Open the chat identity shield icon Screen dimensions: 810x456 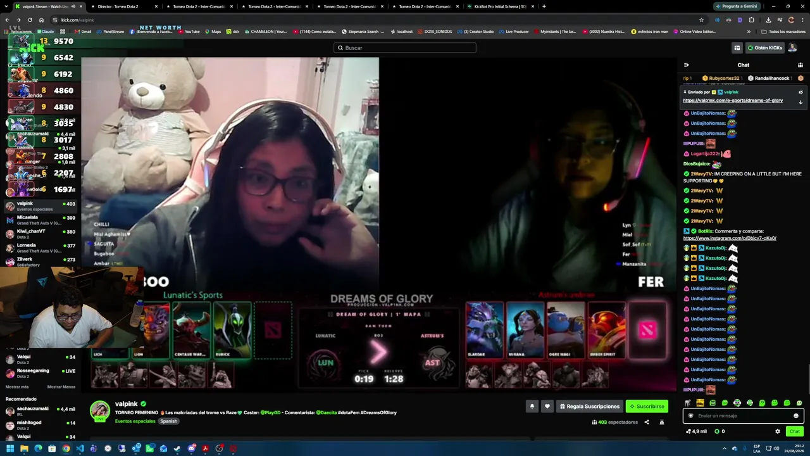point(690,416)
